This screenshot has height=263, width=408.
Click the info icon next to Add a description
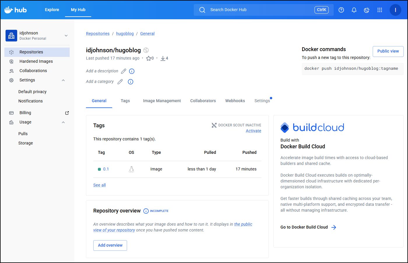coord(132,71)
